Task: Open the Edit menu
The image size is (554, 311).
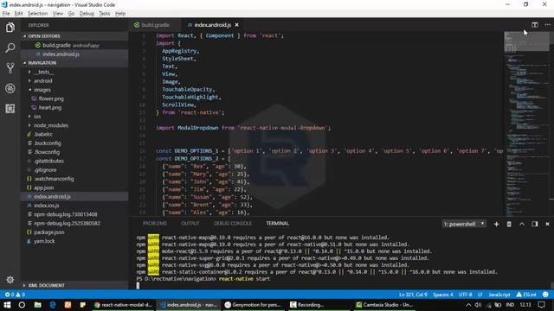Action: 19,14
